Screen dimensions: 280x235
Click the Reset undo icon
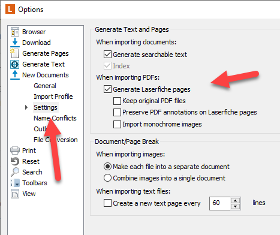(15, 161)
